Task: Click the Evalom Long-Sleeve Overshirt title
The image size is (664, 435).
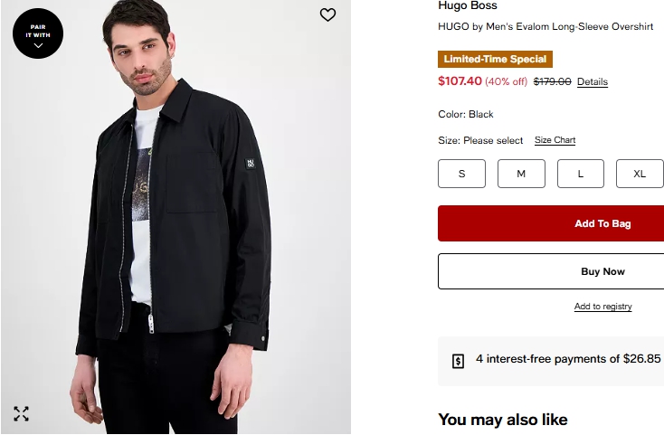Action: (x=545, y=27)
